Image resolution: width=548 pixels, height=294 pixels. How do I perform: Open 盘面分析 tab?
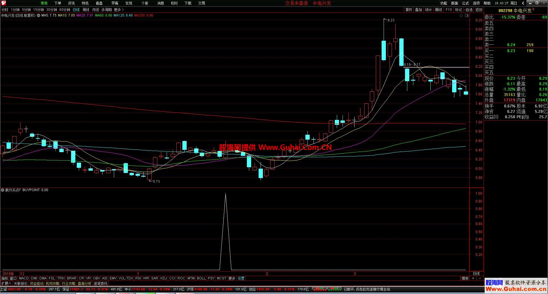[x=84, y=283]
